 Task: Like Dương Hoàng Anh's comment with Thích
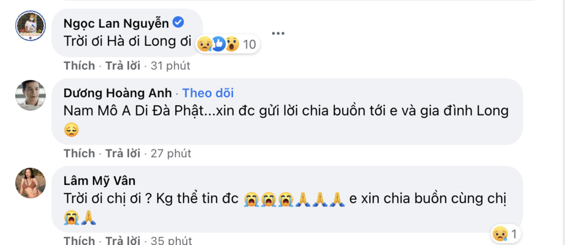[79, 153]
